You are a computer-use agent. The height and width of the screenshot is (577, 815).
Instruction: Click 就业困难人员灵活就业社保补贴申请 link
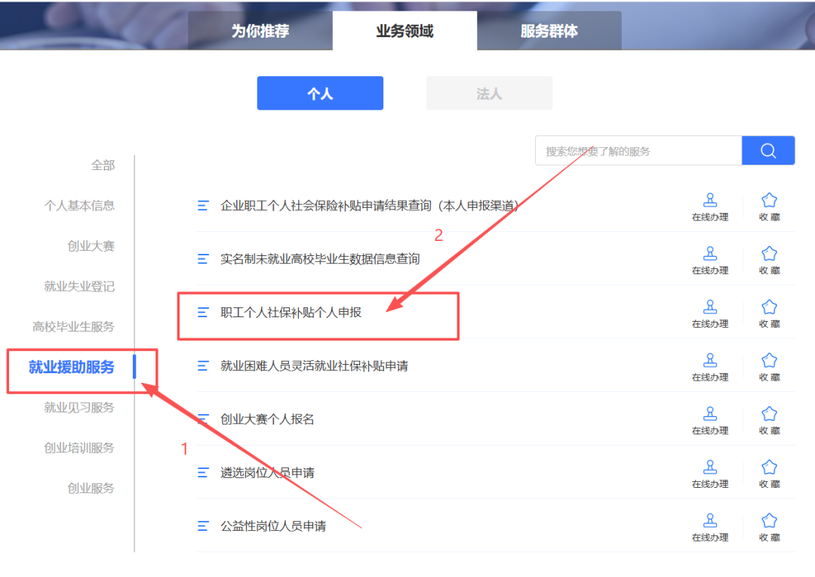pos(314,366)
